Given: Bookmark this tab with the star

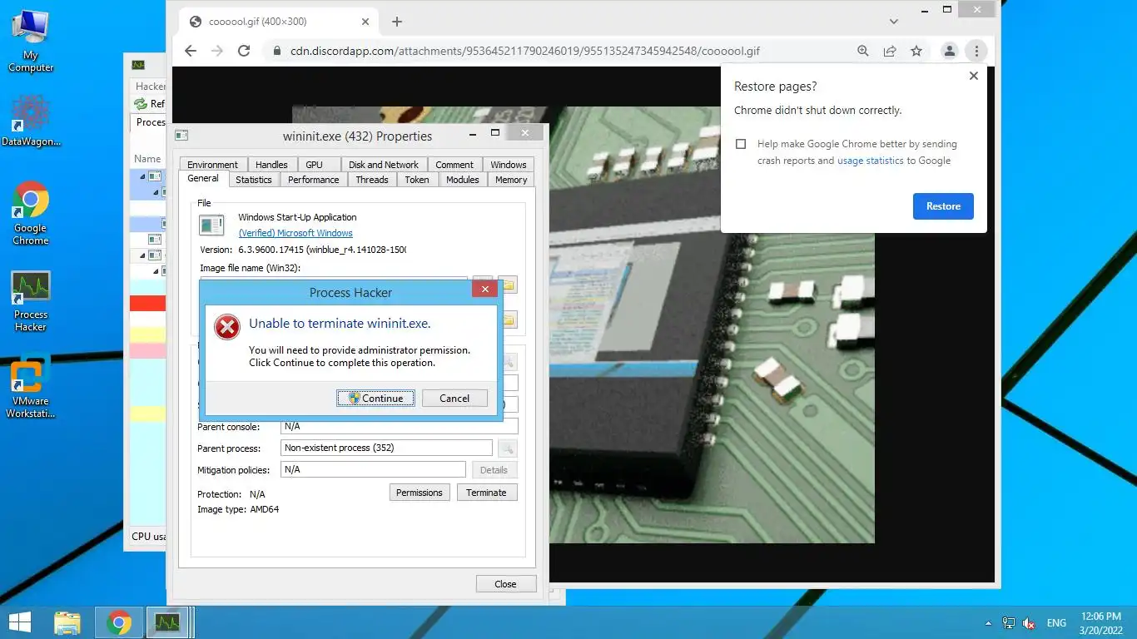Looking at the screenshot, I should coord(916,51).
